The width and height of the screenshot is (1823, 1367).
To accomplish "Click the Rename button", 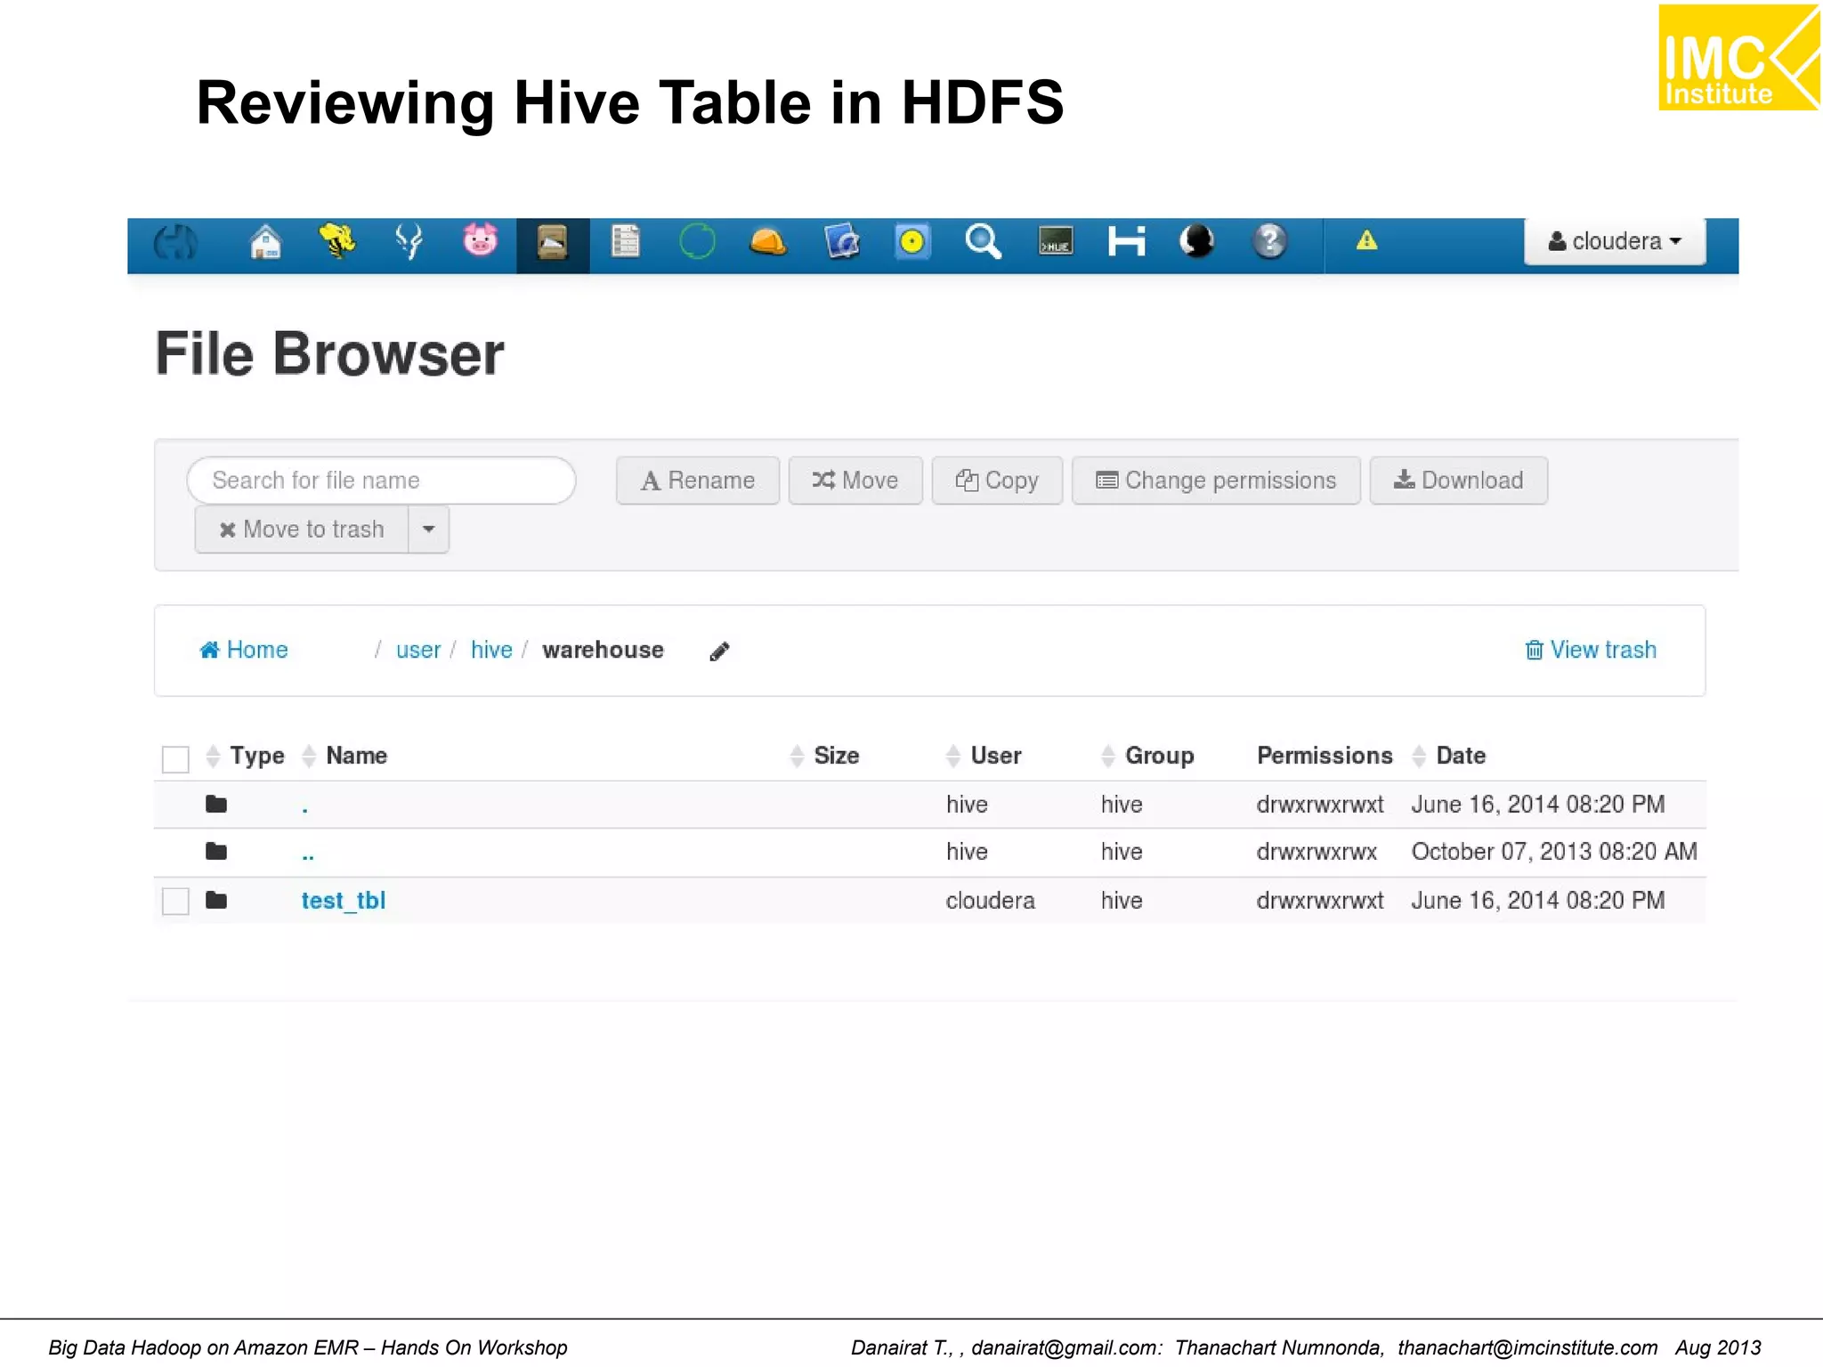I will coord(697,481).
